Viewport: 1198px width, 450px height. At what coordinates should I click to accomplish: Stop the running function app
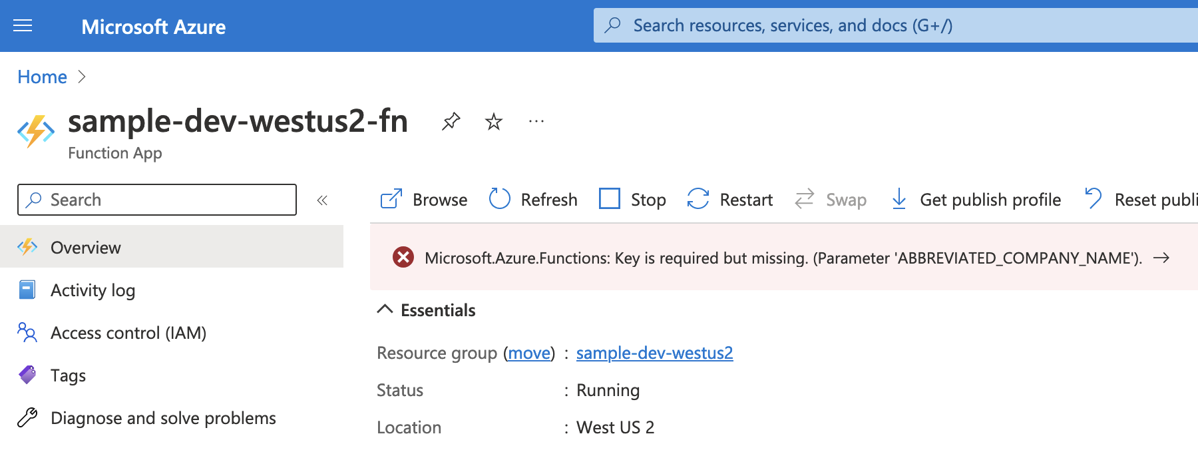[632, 199]
